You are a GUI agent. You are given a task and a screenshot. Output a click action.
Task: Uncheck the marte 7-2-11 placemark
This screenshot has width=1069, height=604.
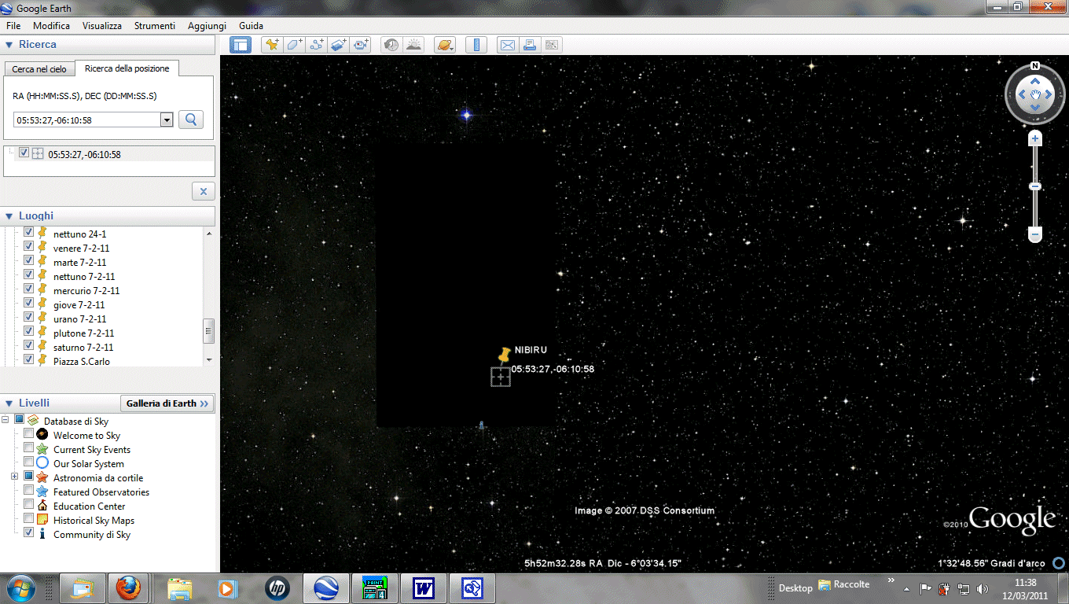tap(29, 262)
